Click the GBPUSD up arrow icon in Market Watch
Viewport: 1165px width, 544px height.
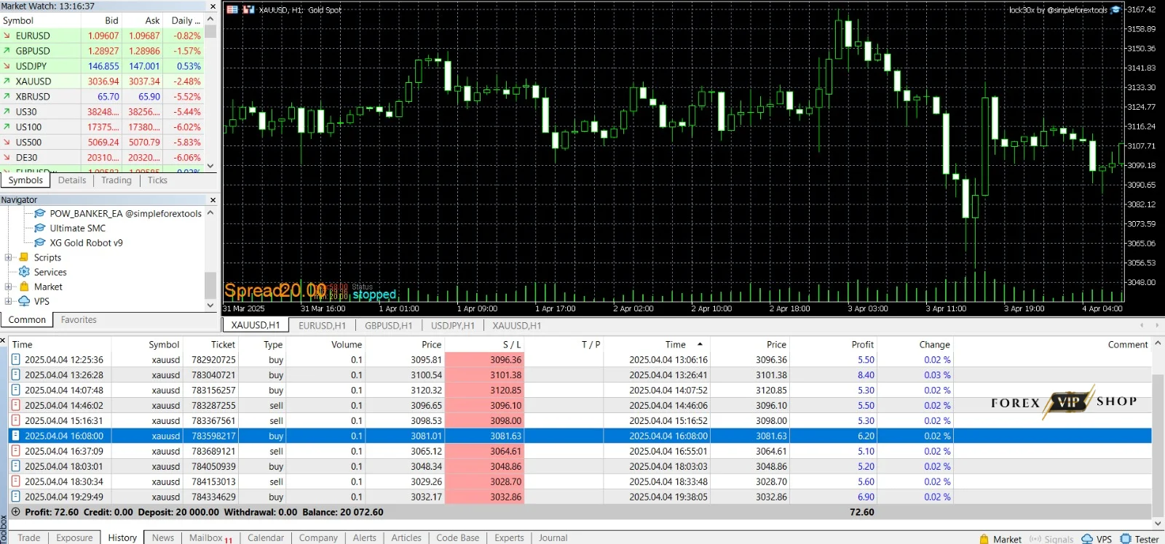click(7, 51)
